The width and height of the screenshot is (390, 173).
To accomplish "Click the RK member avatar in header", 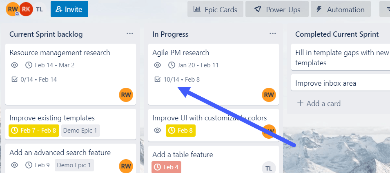I will (26, 9).
